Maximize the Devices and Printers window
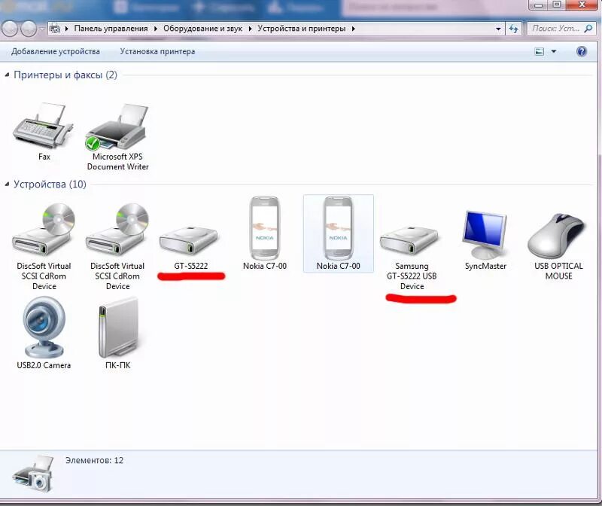This screenshot has height=506, width=602. point(557,5)
